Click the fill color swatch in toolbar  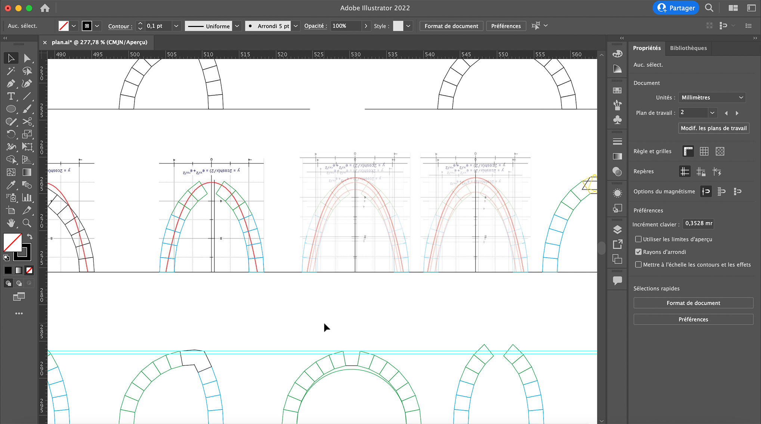(64, 26)
